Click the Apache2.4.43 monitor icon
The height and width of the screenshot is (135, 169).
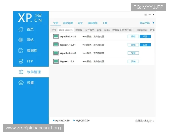point(56,53)
